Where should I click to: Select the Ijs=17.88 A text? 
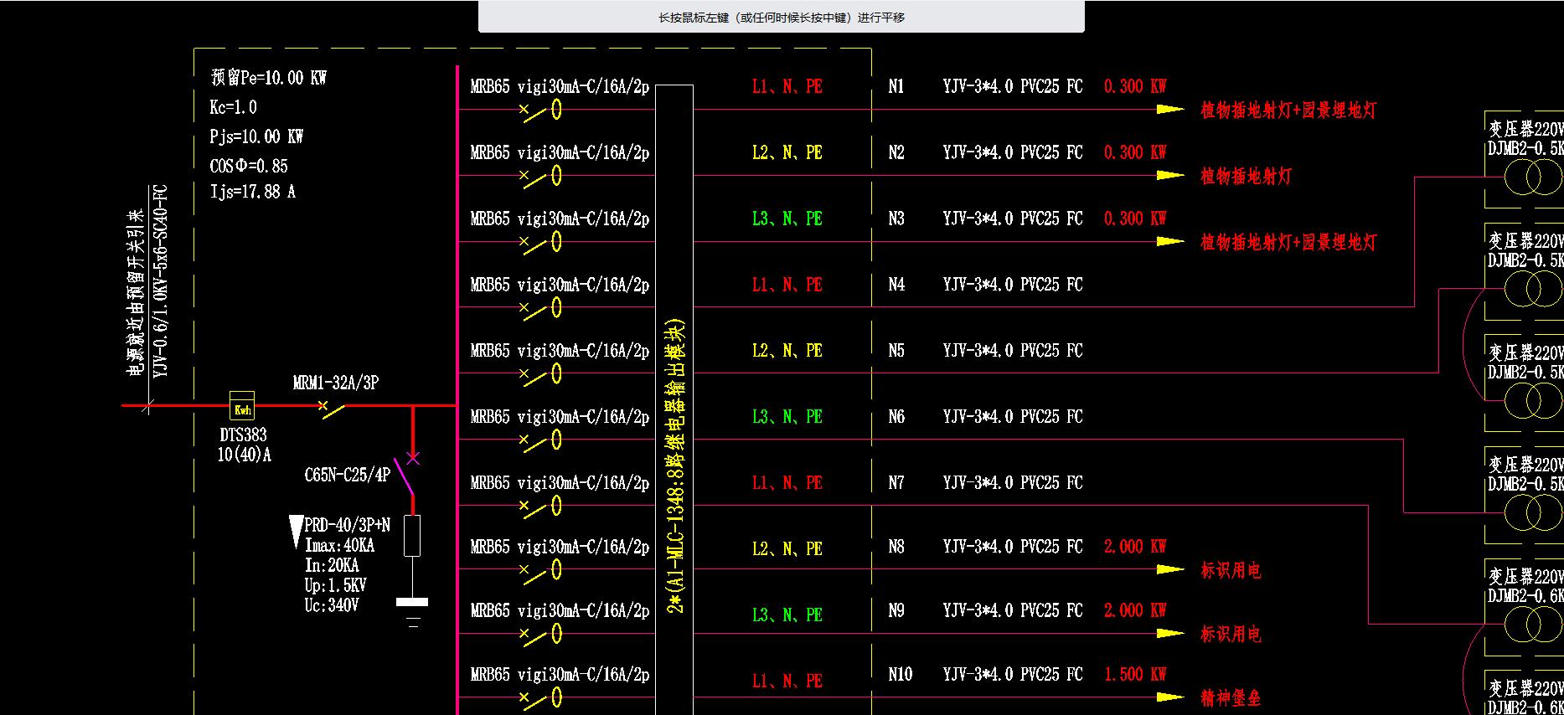tap(252, 192)
